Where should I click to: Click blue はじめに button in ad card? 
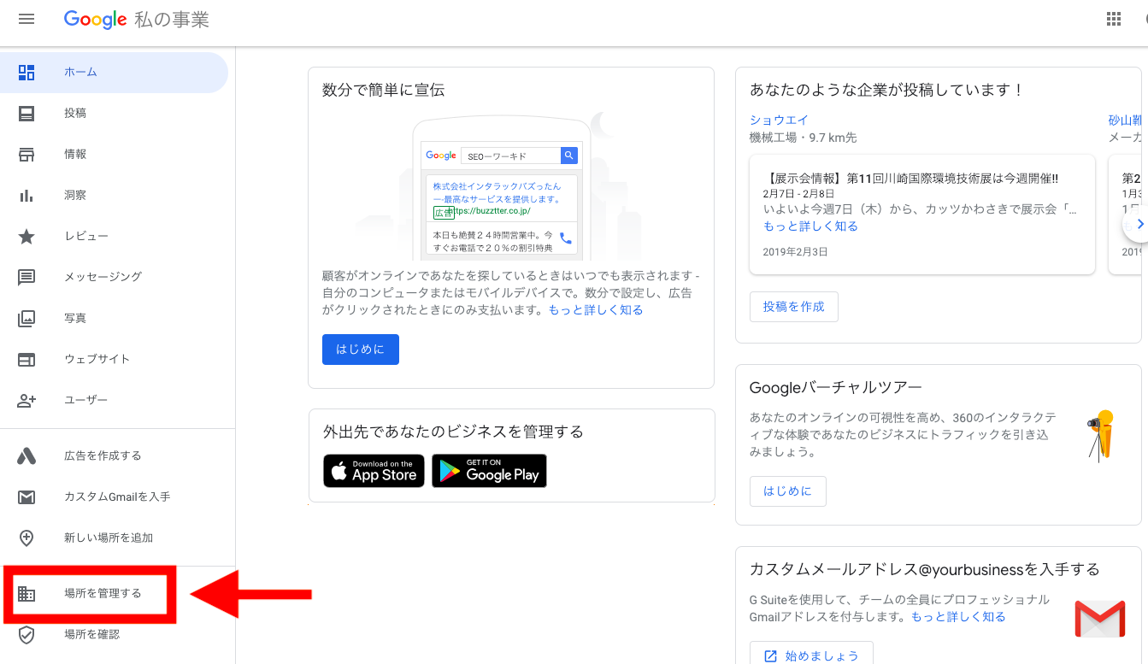[x=361, y=350]
